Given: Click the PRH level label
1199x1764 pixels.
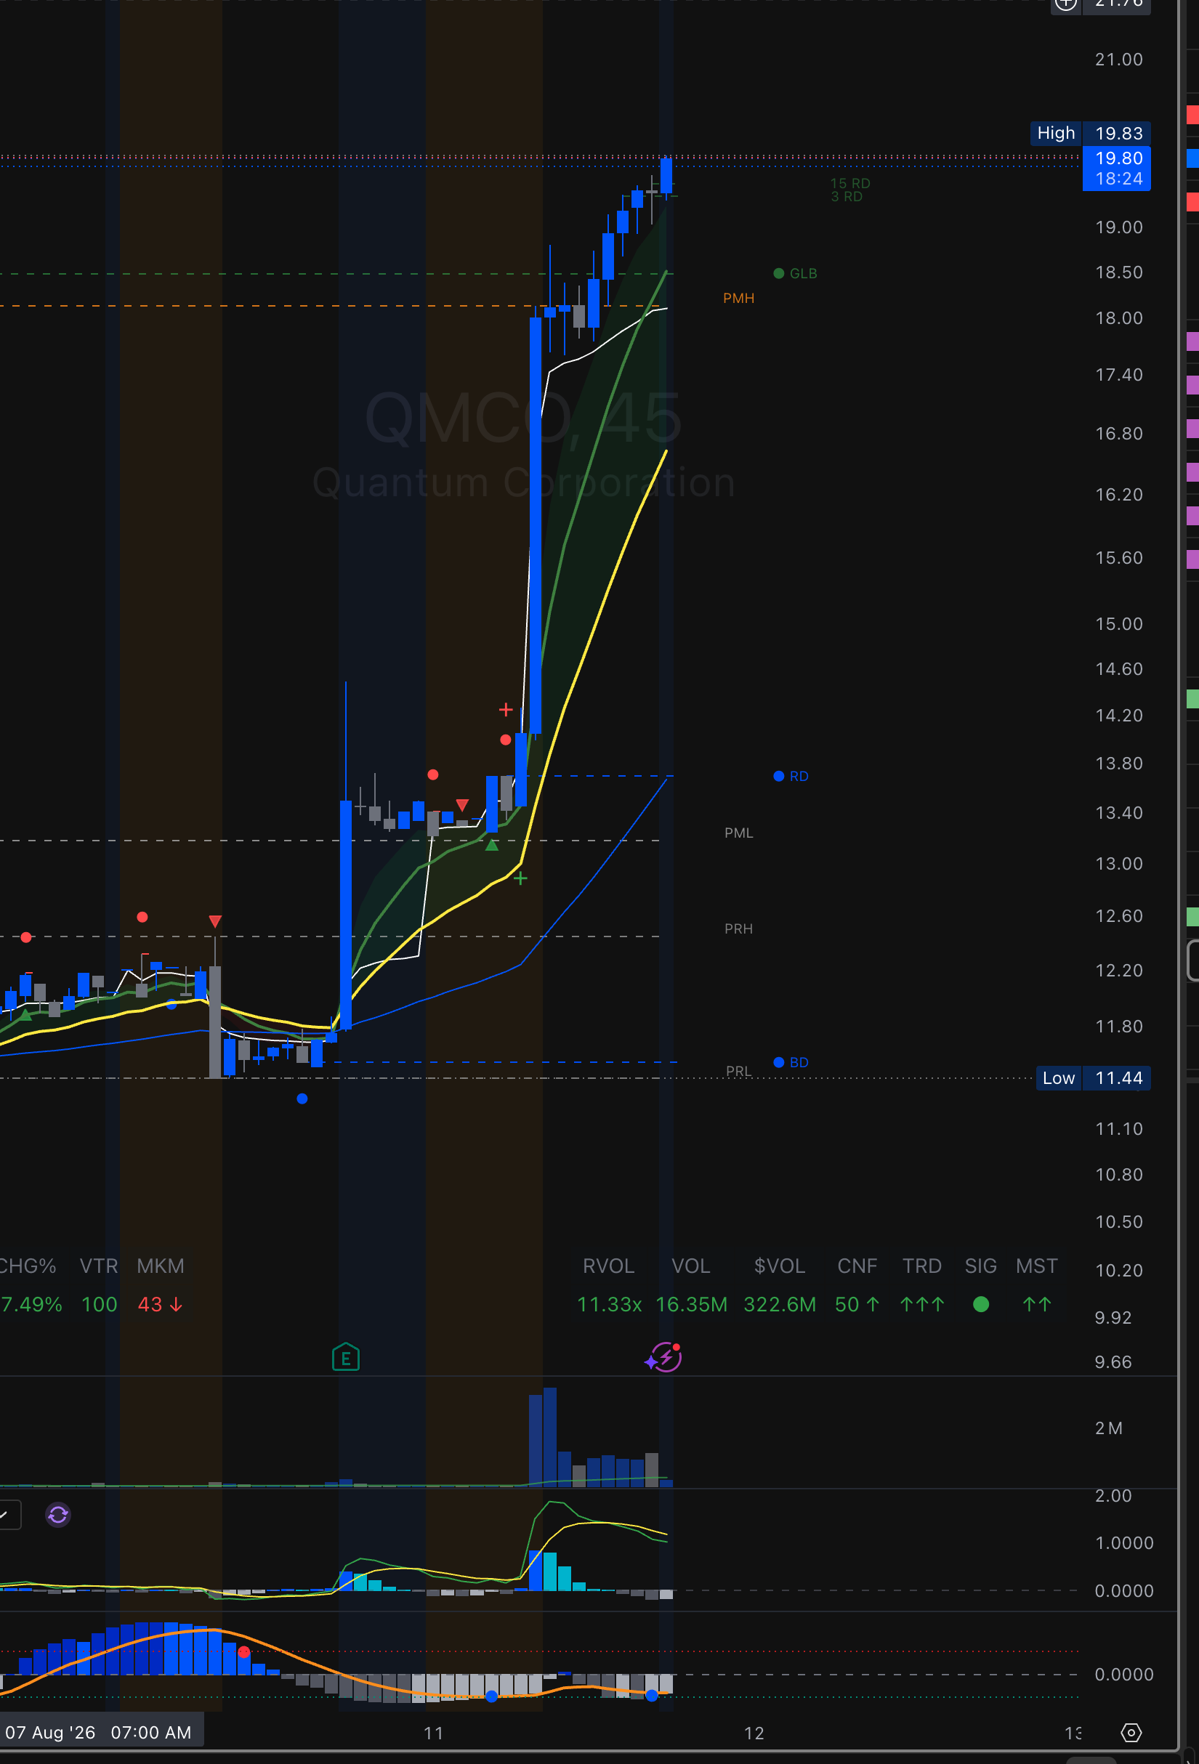Looking at the screenshot, I should click(x=739, y=928).
